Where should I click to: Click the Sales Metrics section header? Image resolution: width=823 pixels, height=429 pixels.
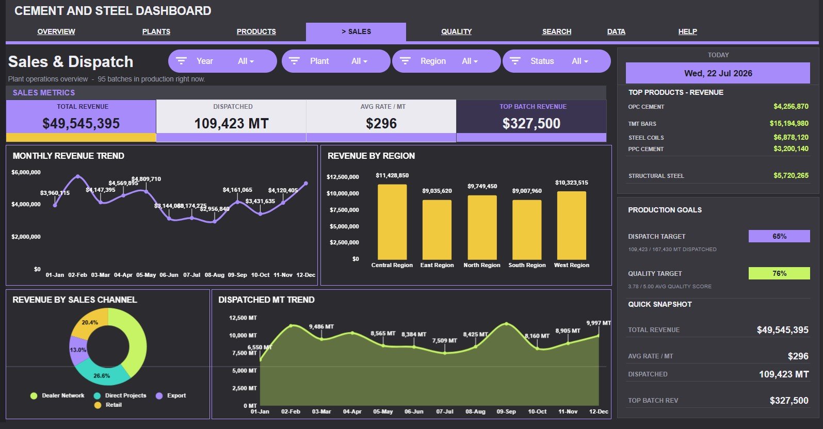pyautogui.click(x=44, y=93)
